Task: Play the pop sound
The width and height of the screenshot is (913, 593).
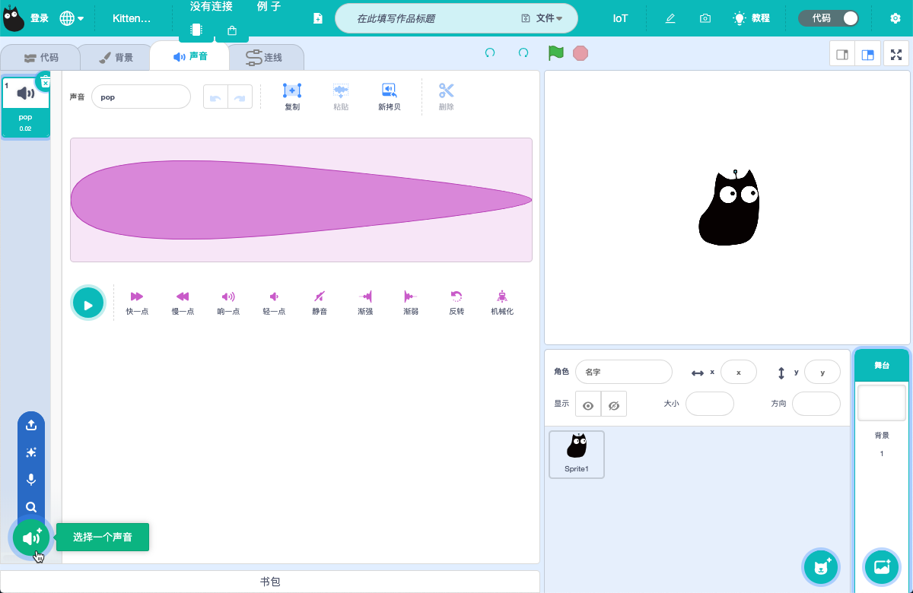Action: 88,304
